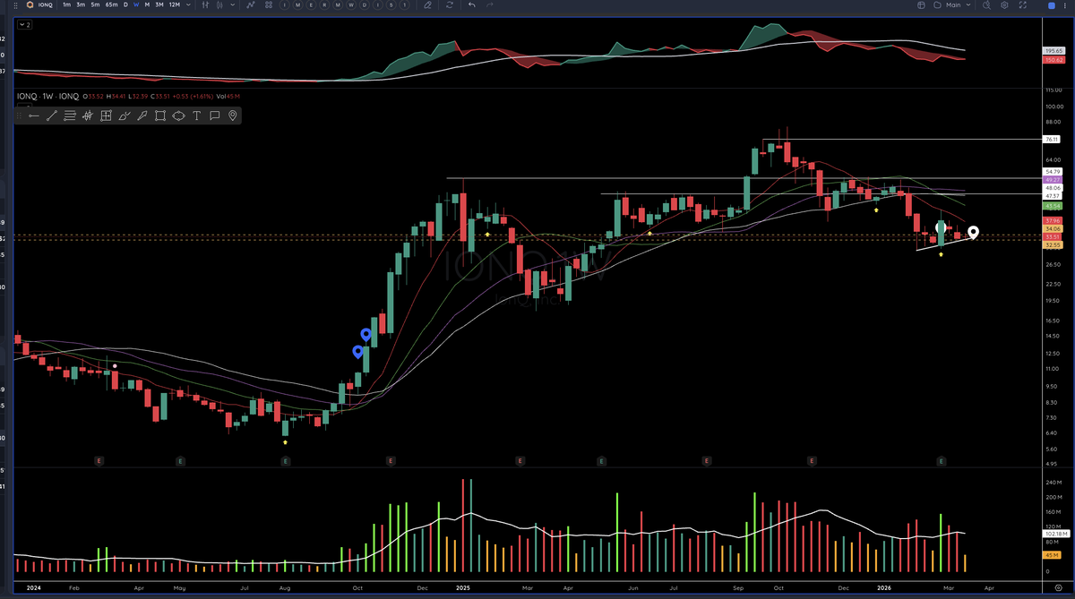
Task: Select the ellipse shape tool
Action: pos(178,116)
